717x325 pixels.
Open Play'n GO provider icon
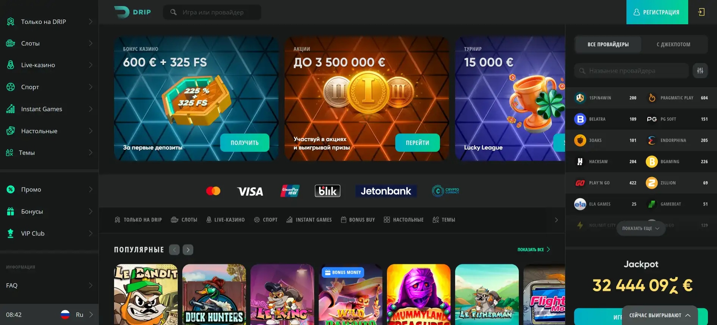(580, 183)
